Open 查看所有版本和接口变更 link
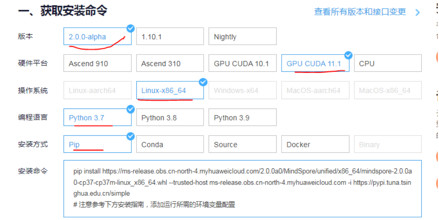Image resolution: width=439 pixels, height=220 pixels. click(360, 12)
